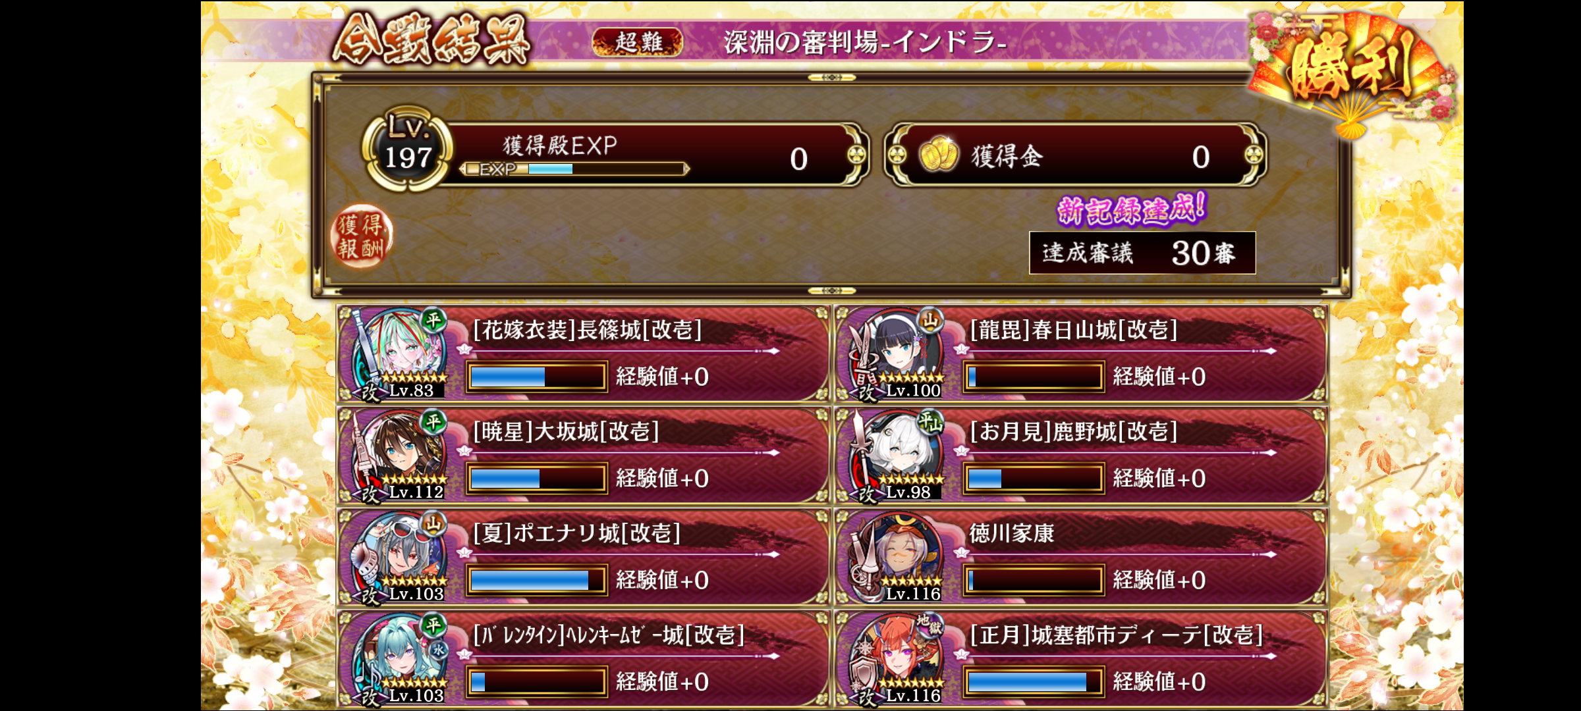1581x711 pixels.
Task: Click the 達成審議 30審 record box
Action: click(x=1142, y=253)
